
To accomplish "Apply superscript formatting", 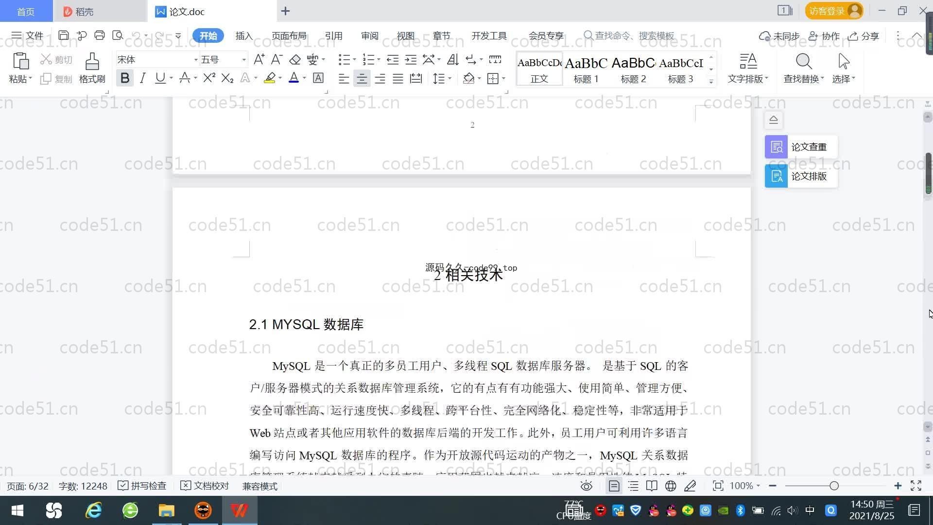I will click(209, 78).
